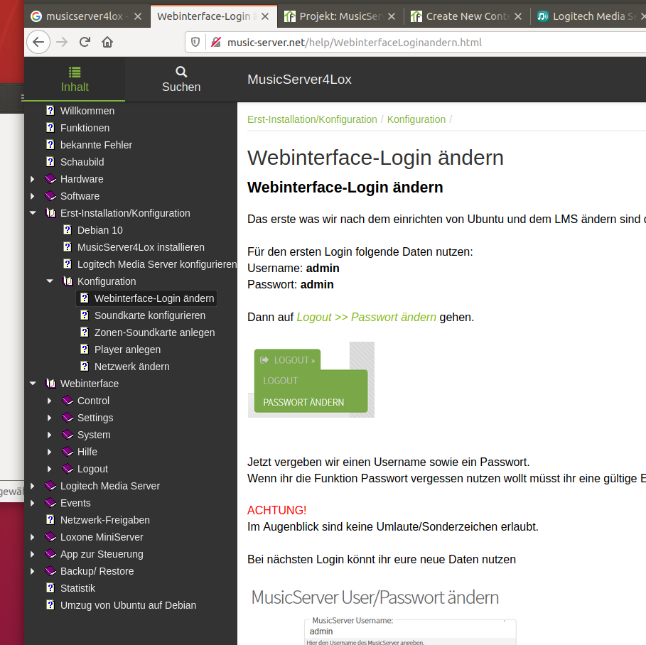Screen dimensions: 646x645
Task: Open the browser home page
Action: (107, 42)
